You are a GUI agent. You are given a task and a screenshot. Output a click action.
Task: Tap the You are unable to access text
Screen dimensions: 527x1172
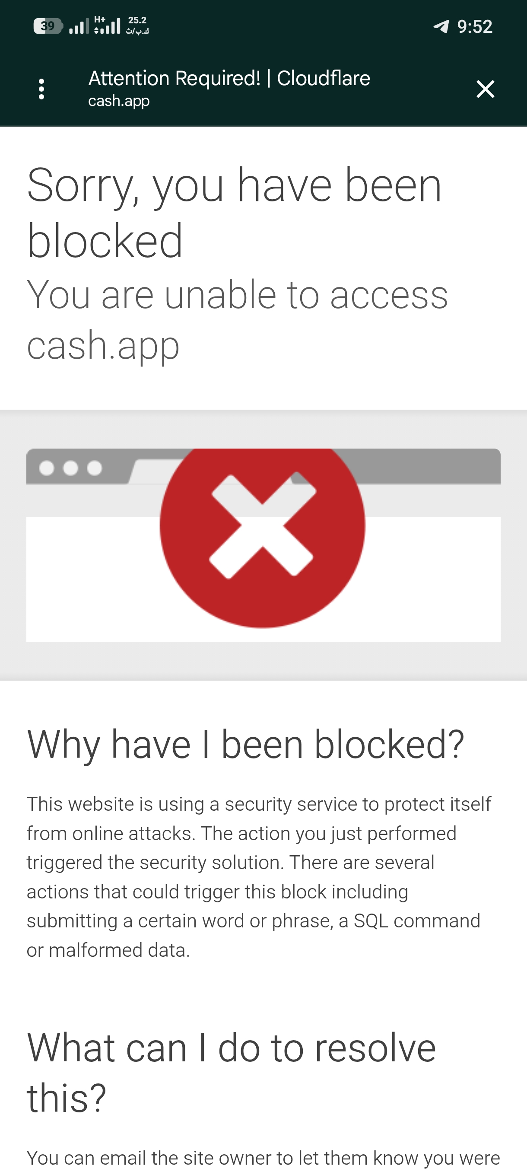pyautogui.click(x=237, y=295)
